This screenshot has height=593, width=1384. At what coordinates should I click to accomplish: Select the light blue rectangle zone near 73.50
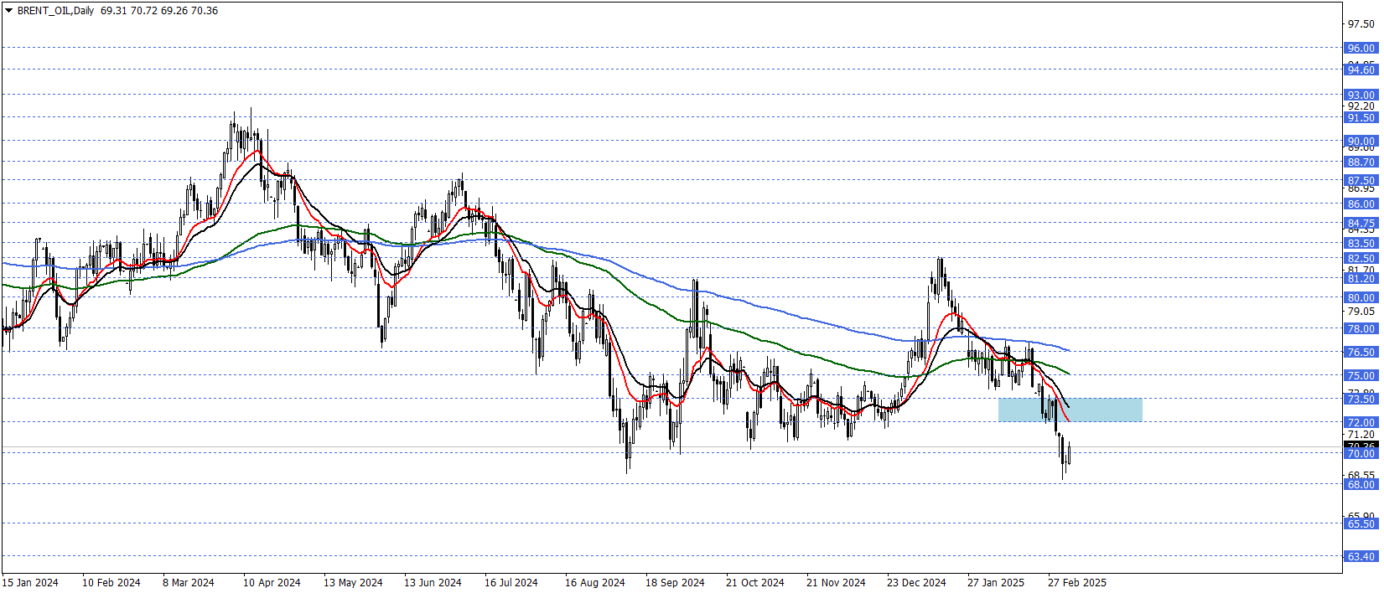[x=1070, y=410]
